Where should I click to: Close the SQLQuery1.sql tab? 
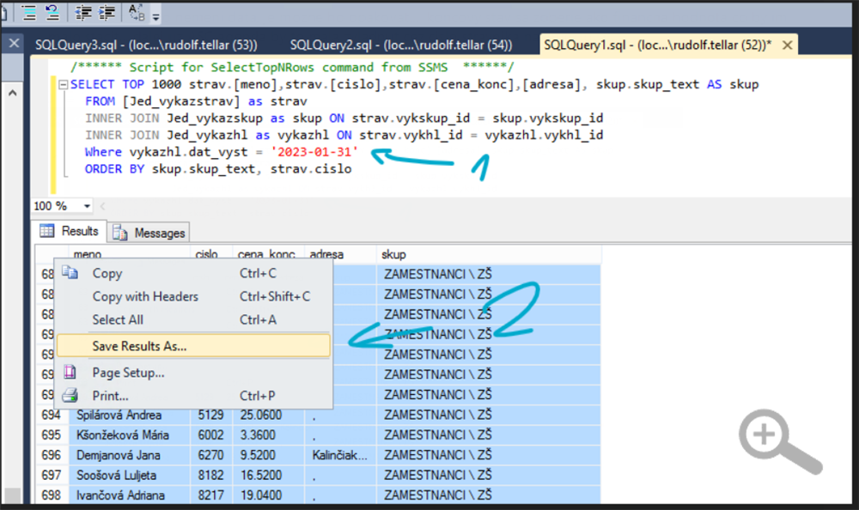pos(787,45)
